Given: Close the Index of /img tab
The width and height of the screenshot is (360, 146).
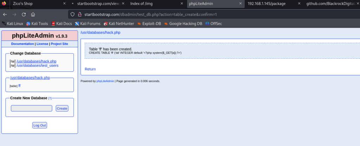Looking at the screenshot, I should [x=182, y=4].
